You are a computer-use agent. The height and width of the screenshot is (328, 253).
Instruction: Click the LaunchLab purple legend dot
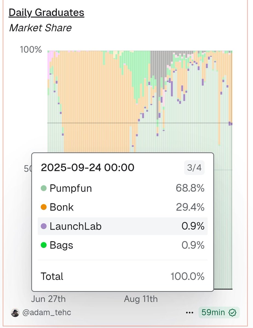44,226
